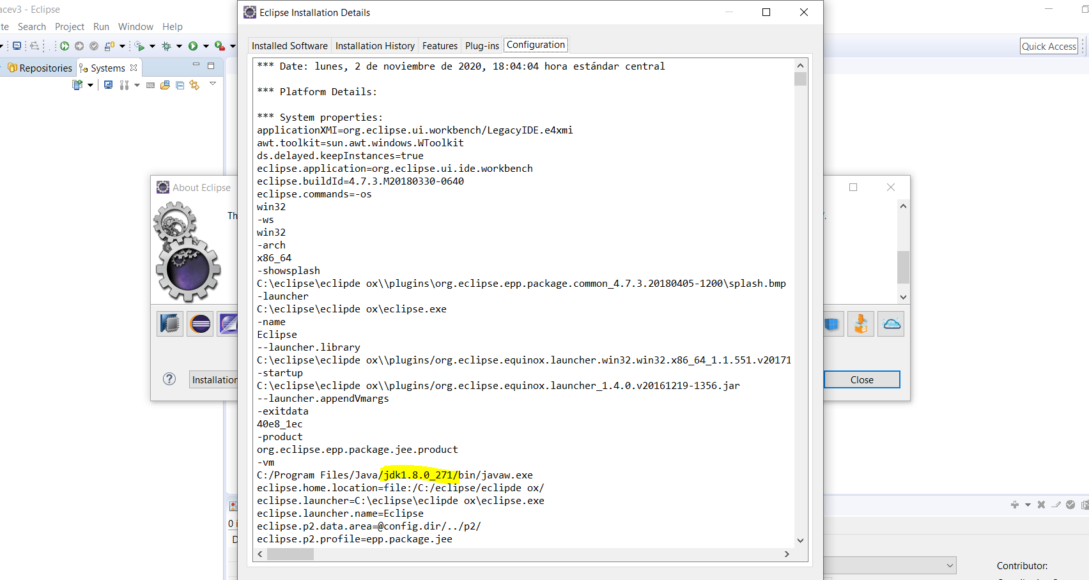This screenshot has width=1089, height=580.
Task: Click the grey plus add icon in bottom panel
Action: click(1015, 505)
